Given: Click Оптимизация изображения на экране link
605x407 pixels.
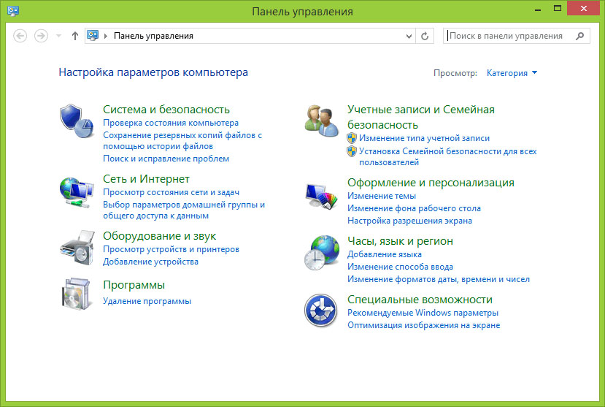Looking at the screenshot, I should (x=424, y=325).
